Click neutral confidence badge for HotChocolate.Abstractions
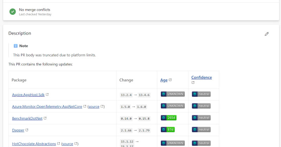Viewport: 281px width, 147px height. point(201,143)
